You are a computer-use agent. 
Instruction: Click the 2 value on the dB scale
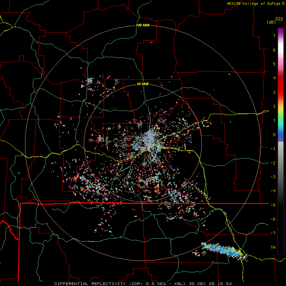[274, 106]
